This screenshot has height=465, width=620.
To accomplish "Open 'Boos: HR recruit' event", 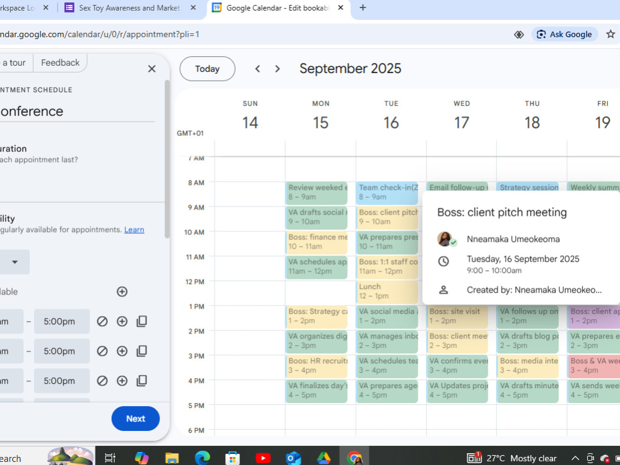I will (x=316, y=366).
